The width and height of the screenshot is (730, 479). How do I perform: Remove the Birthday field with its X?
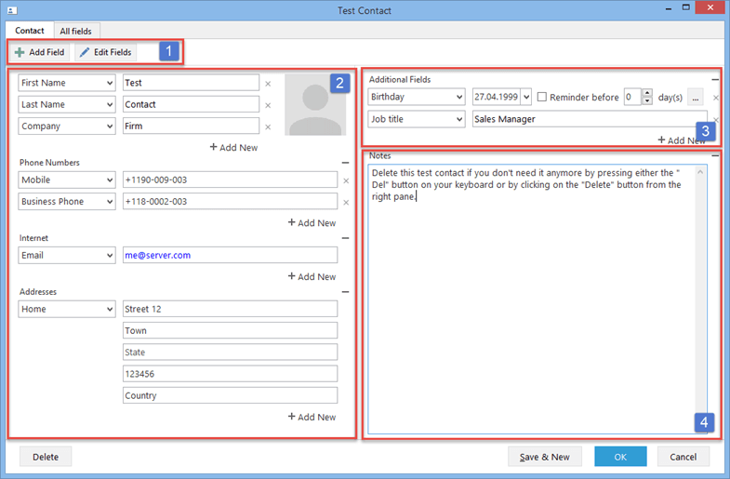point(716,98)
